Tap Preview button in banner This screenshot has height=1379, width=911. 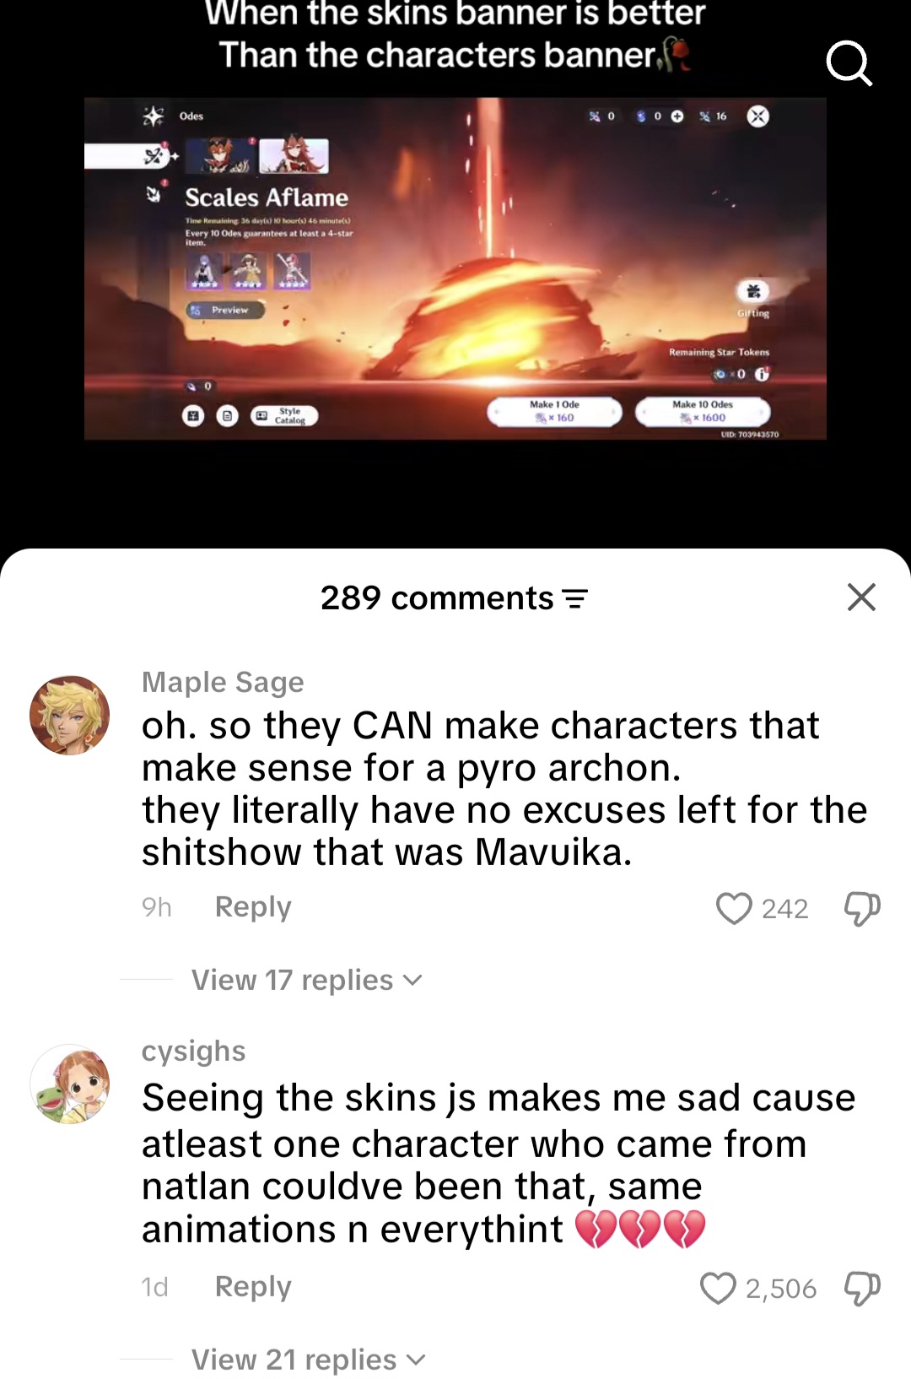click(x=225, y=310)
